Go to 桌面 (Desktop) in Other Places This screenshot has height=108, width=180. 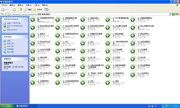(8, 41)
